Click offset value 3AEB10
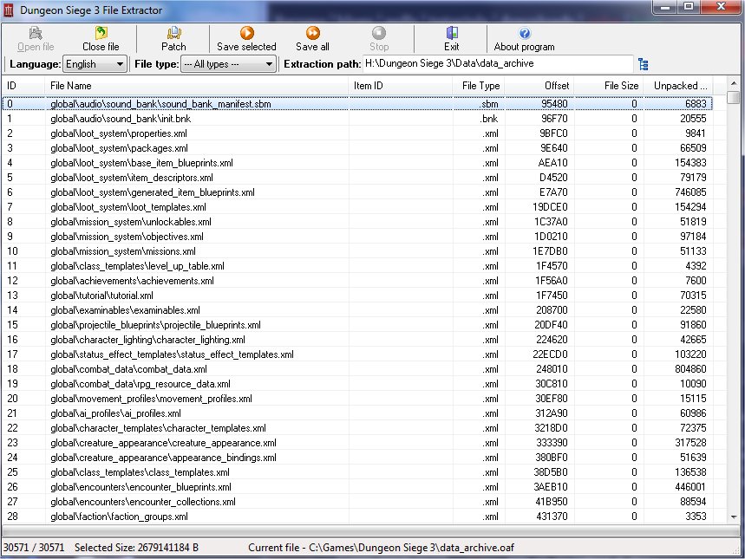 tap(551, 487)
